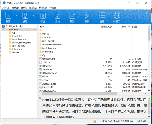Viewport: 152px width, 125px height.
Task: Click the View (查看) list icon
Action: pyautogui.click(x=102, y=15)
